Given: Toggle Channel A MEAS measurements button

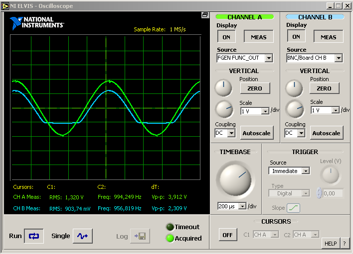Looking at the screenshot, I should 259,37.
